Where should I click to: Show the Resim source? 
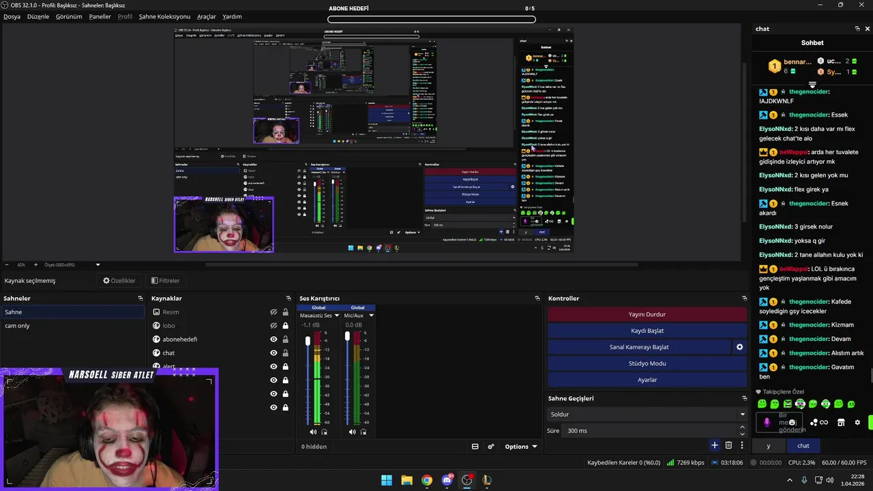coord(273,312)
